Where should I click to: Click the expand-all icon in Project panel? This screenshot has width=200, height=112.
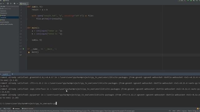pos(11,3)
